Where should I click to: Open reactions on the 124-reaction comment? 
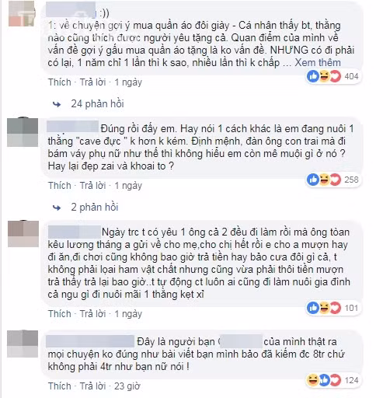click(333, 380)
